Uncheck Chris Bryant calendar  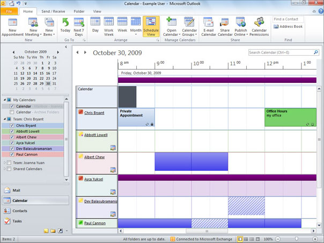tap(12, 126)
